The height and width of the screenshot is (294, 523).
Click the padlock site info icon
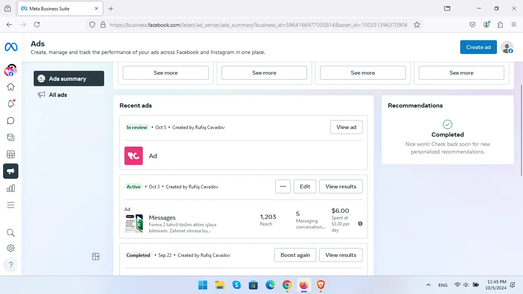[x=103, y=24]
